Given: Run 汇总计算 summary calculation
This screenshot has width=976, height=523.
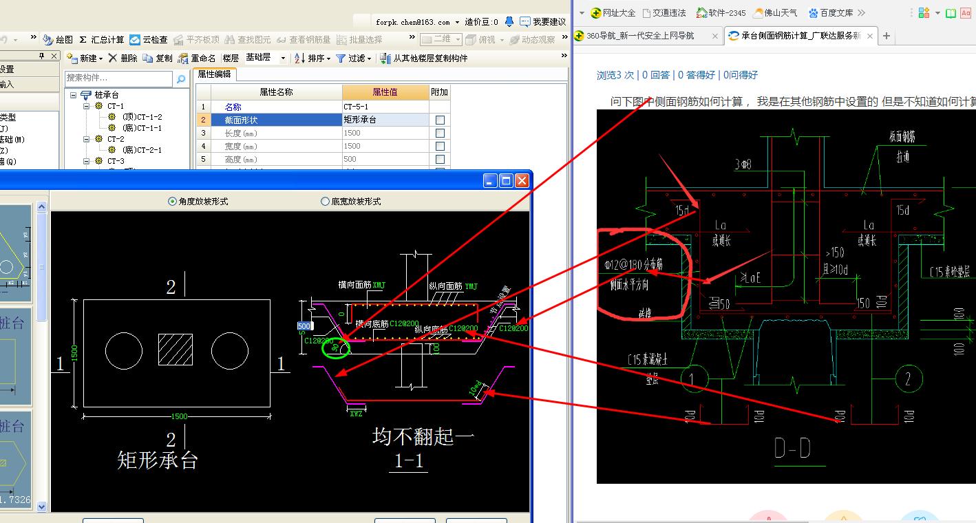Looking at the screenshot, I should point(101,40).
